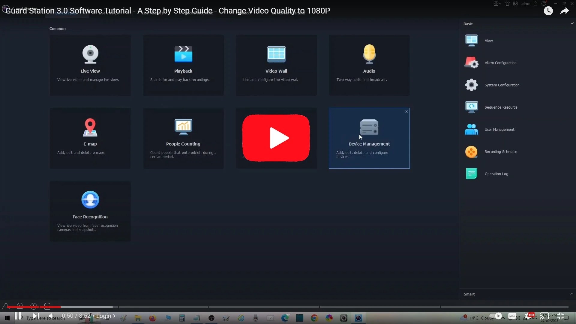Toggle YouTube autoplay switch
Screen dimensions: 576x324
tap(496, 316)
